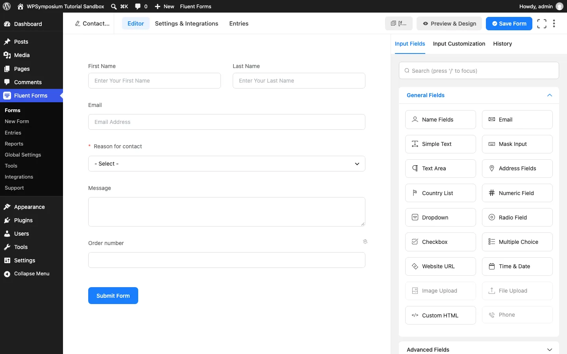Click the icon beside the Order number field
This screenshot has width=567, height=354.
pos(365,242)
